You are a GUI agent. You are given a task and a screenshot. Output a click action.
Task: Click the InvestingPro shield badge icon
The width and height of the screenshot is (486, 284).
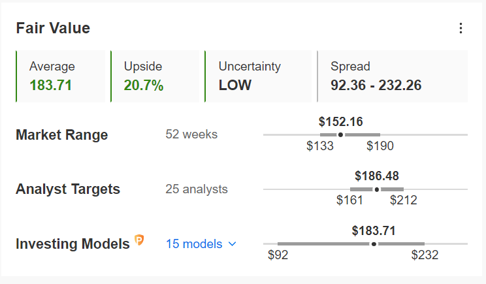point(139,240)
